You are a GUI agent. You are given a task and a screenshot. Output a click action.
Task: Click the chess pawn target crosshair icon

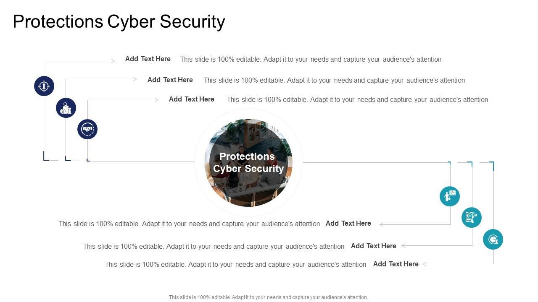click(x=44, y=86)
